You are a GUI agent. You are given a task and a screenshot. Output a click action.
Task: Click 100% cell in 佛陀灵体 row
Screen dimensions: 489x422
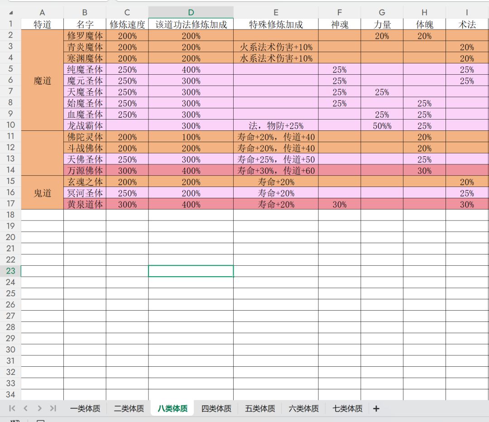click(x=191, y=137)
